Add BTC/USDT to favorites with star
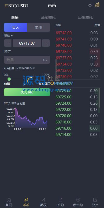Screen dimensions: 104x208 click(90, 5)
